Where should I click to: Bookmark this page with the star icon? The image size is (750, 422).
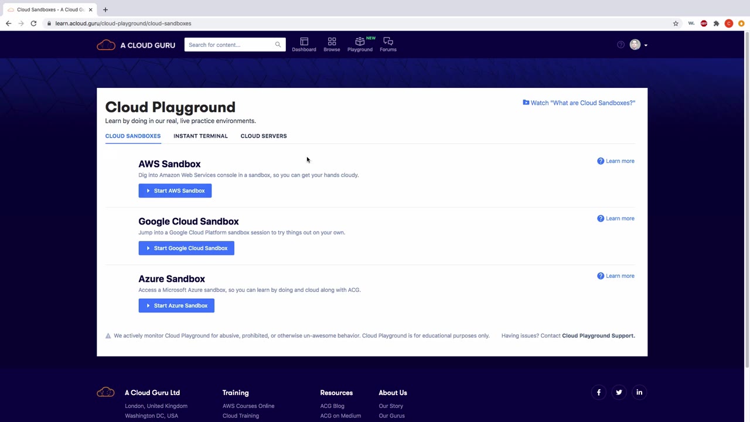(676, 23)
